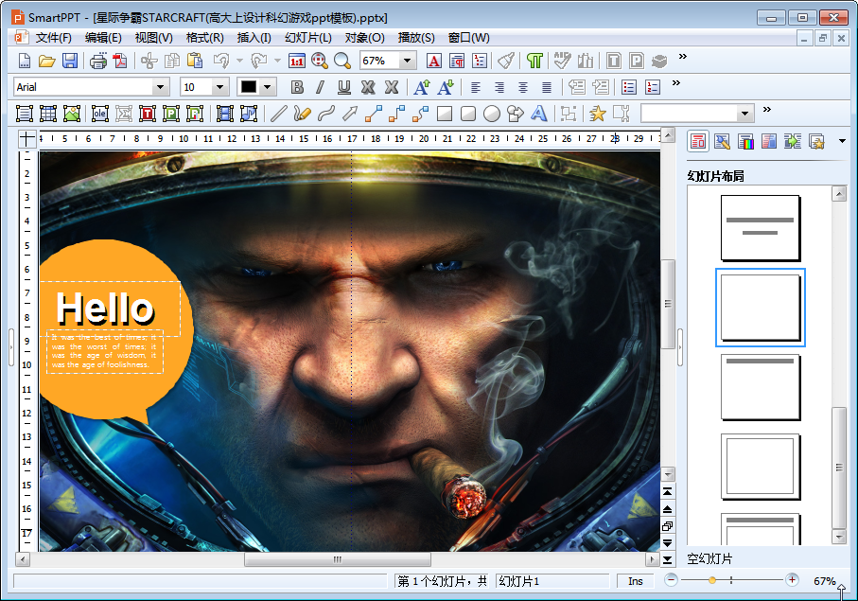The image size is (858, 601).
Task: Insert a table frame
Action: pos(48,114)
